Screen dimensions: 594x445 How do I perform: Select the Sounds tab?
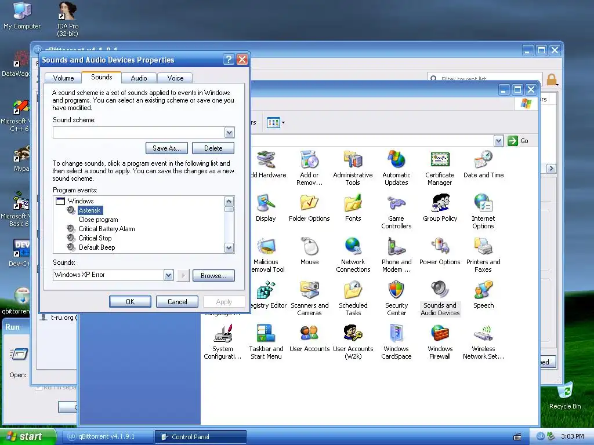pos(102,77)
